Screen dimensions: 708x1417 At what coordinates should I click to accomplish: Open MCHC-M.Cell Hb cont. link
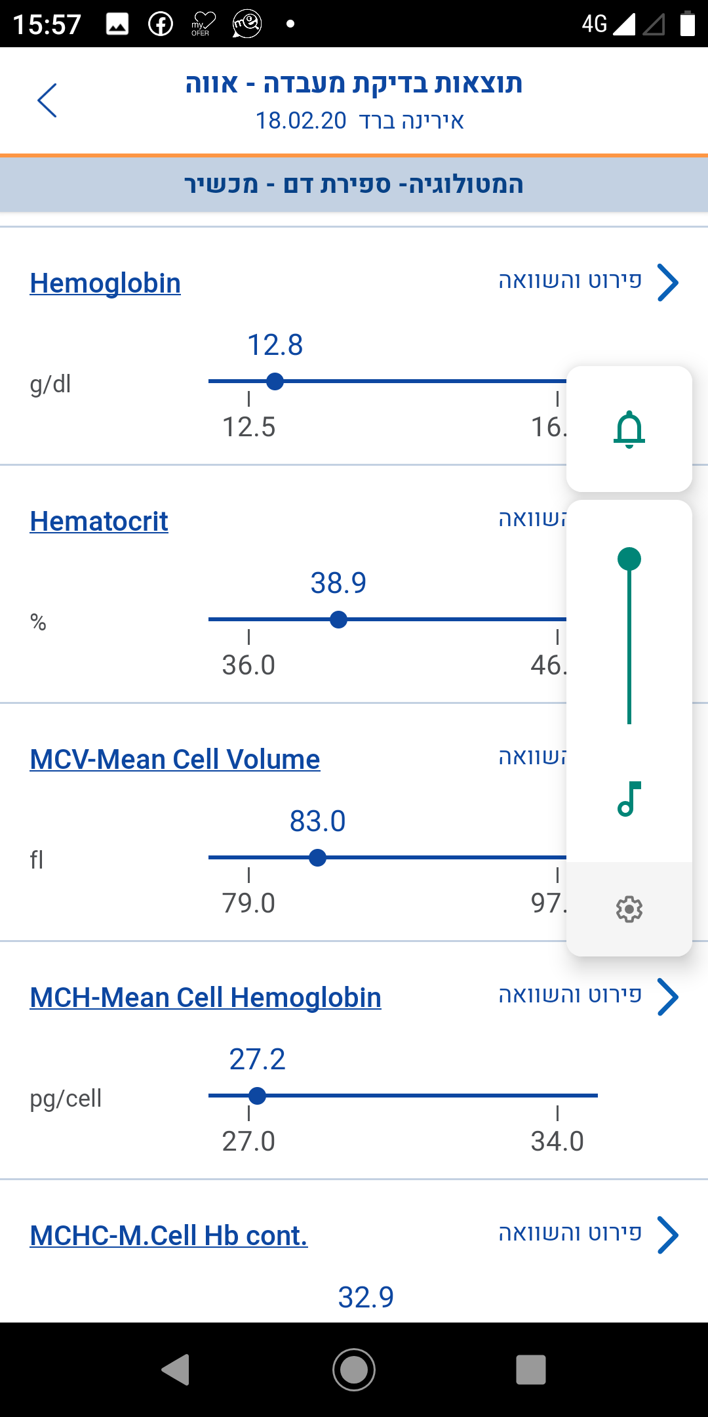coord(169,1236)
